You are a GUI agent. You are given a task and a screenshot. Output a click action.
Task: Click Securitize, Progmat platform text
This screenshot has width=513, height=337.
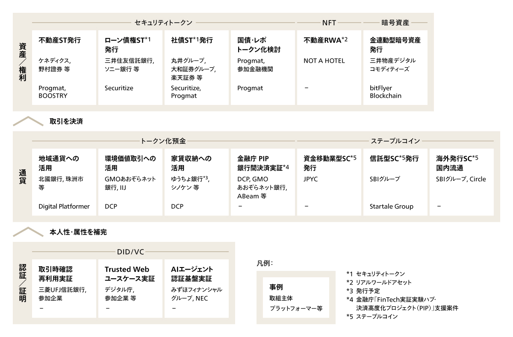pos(185,92)
